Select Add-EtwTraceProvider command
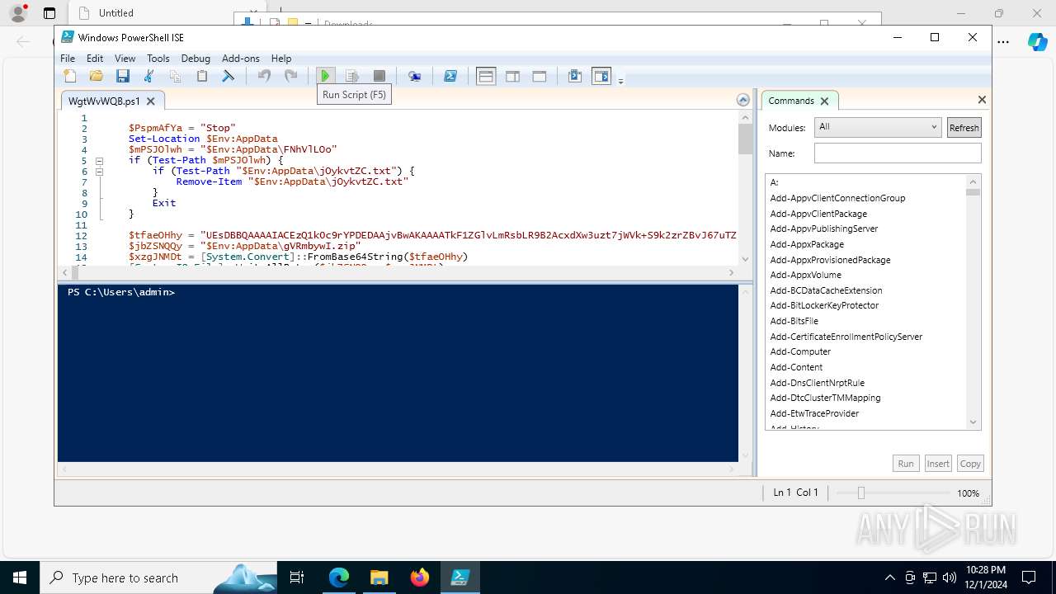The width and height of the screenshot is (1056, 594). coord(814,413)
